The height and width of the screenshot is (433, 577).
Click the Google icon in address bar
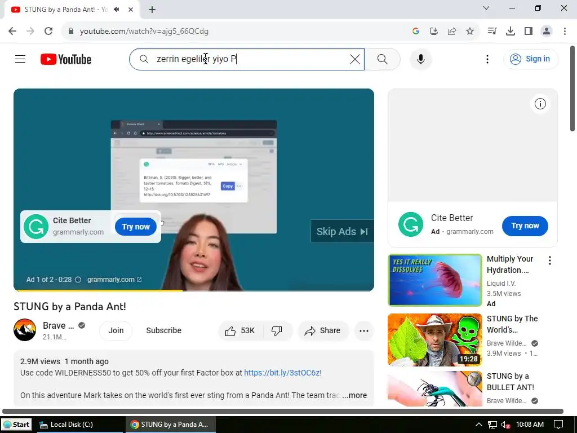(416, 31)
